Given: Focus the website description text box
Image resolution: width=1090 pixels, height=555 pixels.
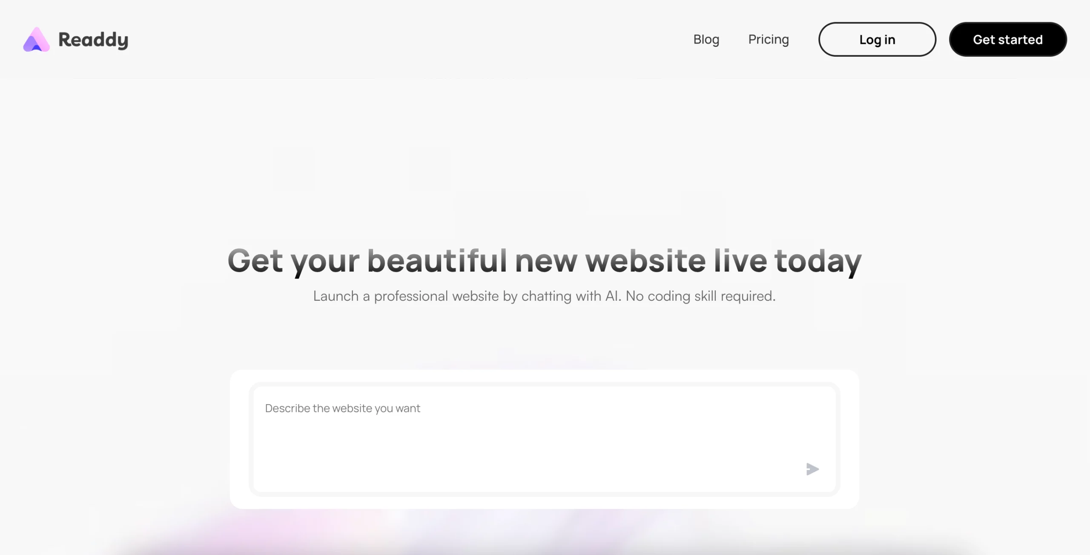Looking at the screenshot, I should click(x=545, y=439).
